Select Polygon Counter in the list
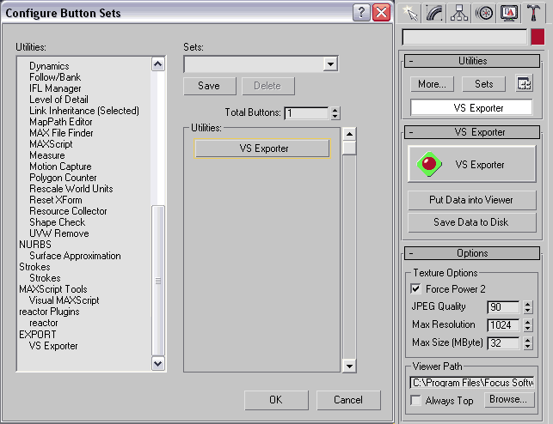 pyautogui.click(x=63, y=178)
